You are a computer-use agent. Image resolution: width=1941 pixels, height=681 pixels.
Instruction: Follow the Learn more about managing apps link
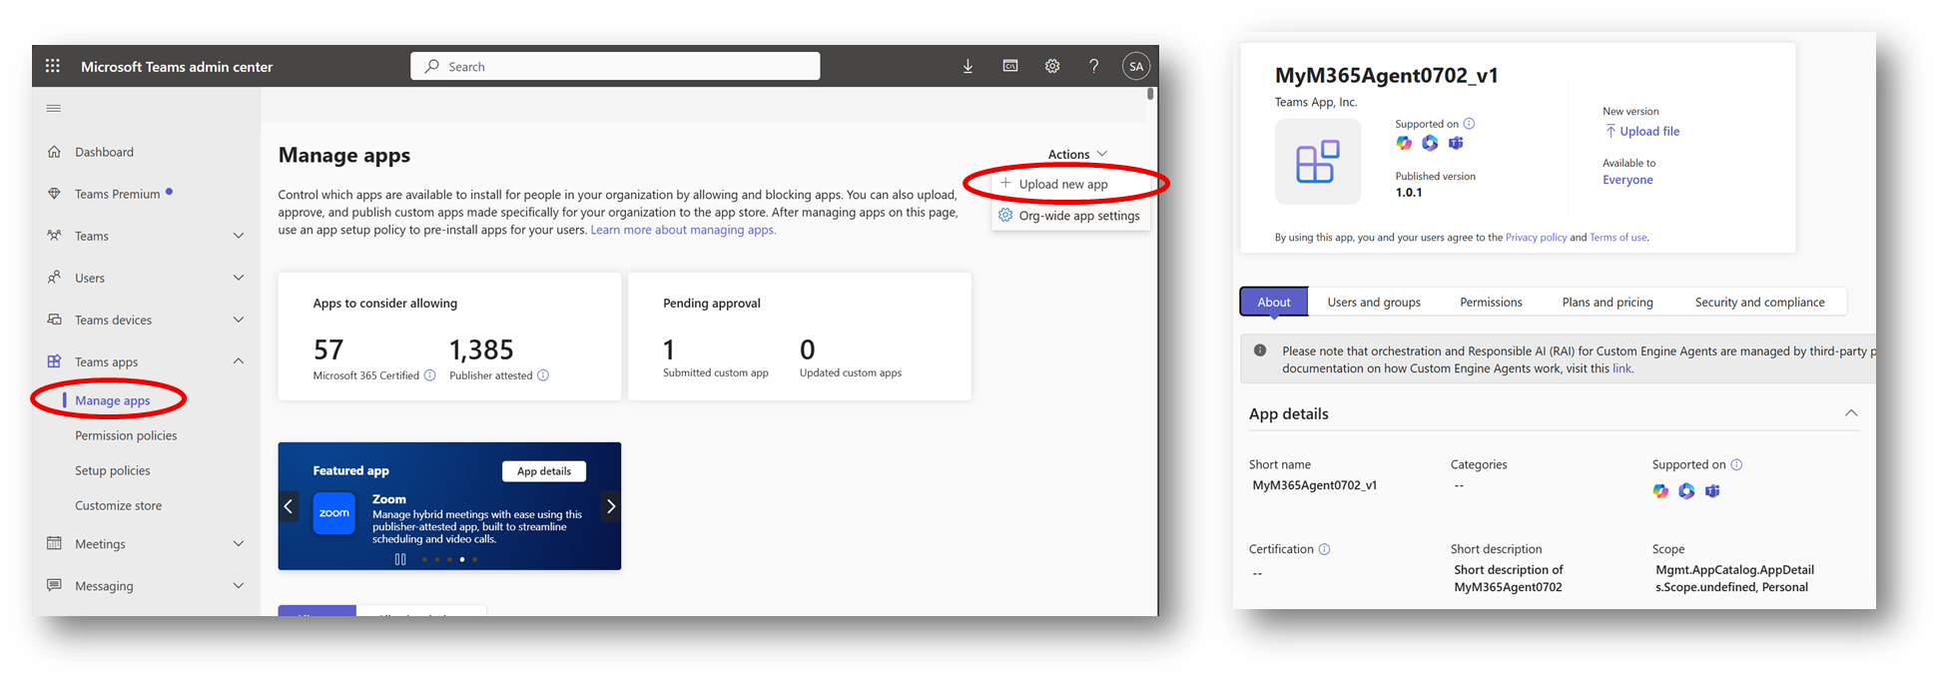[x=683, y=230]
